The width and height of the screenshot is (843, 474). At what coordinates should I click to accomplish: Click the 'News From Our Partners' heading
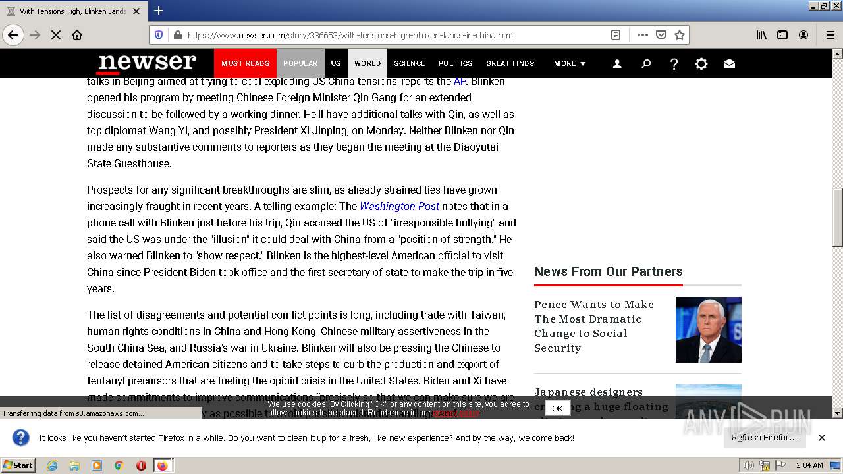[608, 271]
